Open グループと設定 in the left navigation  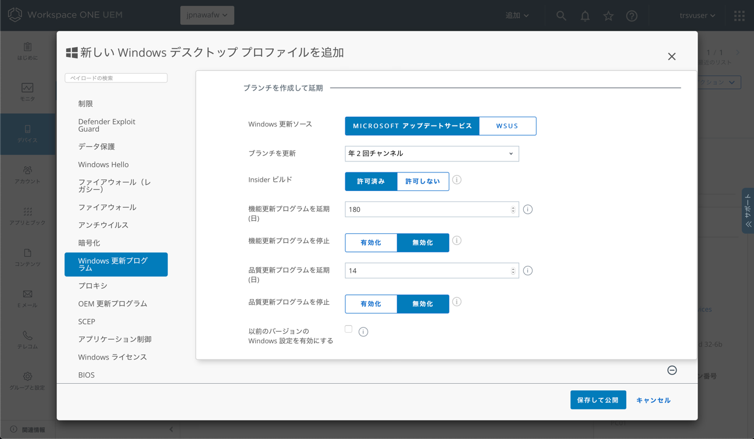pos(27,382)
